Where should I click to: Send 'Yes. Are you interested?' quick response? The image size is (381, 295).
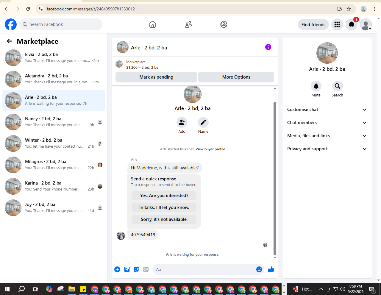(x=164, y=196)
